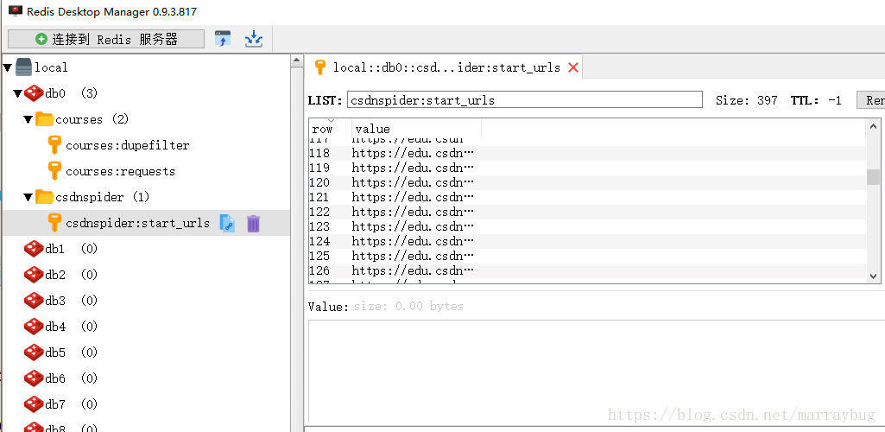Click the Connect to Redis server button
The image size is (885, 432).
coord(106,39)
